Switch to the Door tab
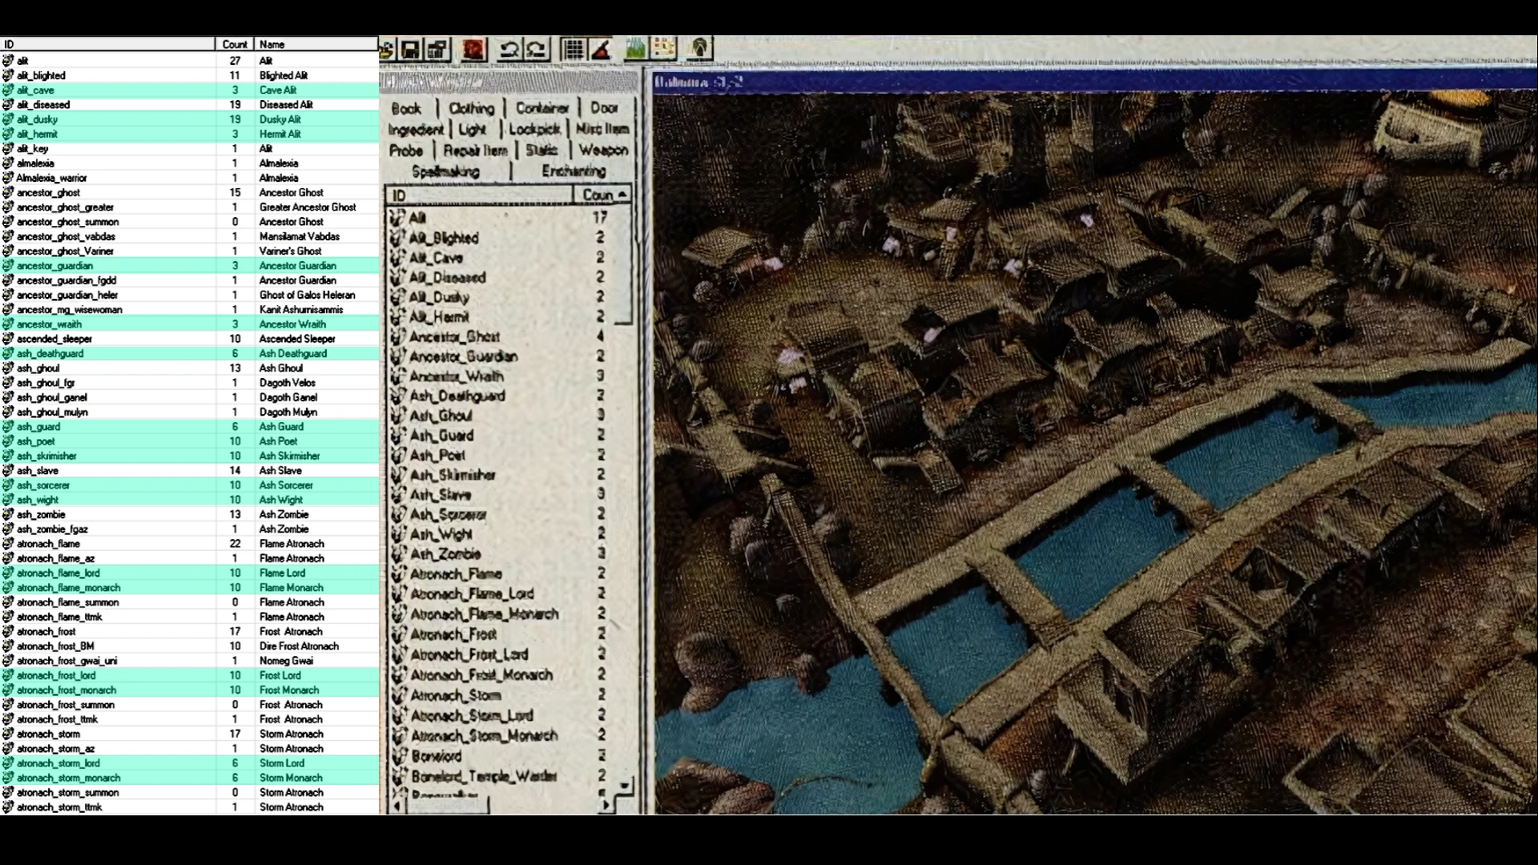 pos(604,107)
